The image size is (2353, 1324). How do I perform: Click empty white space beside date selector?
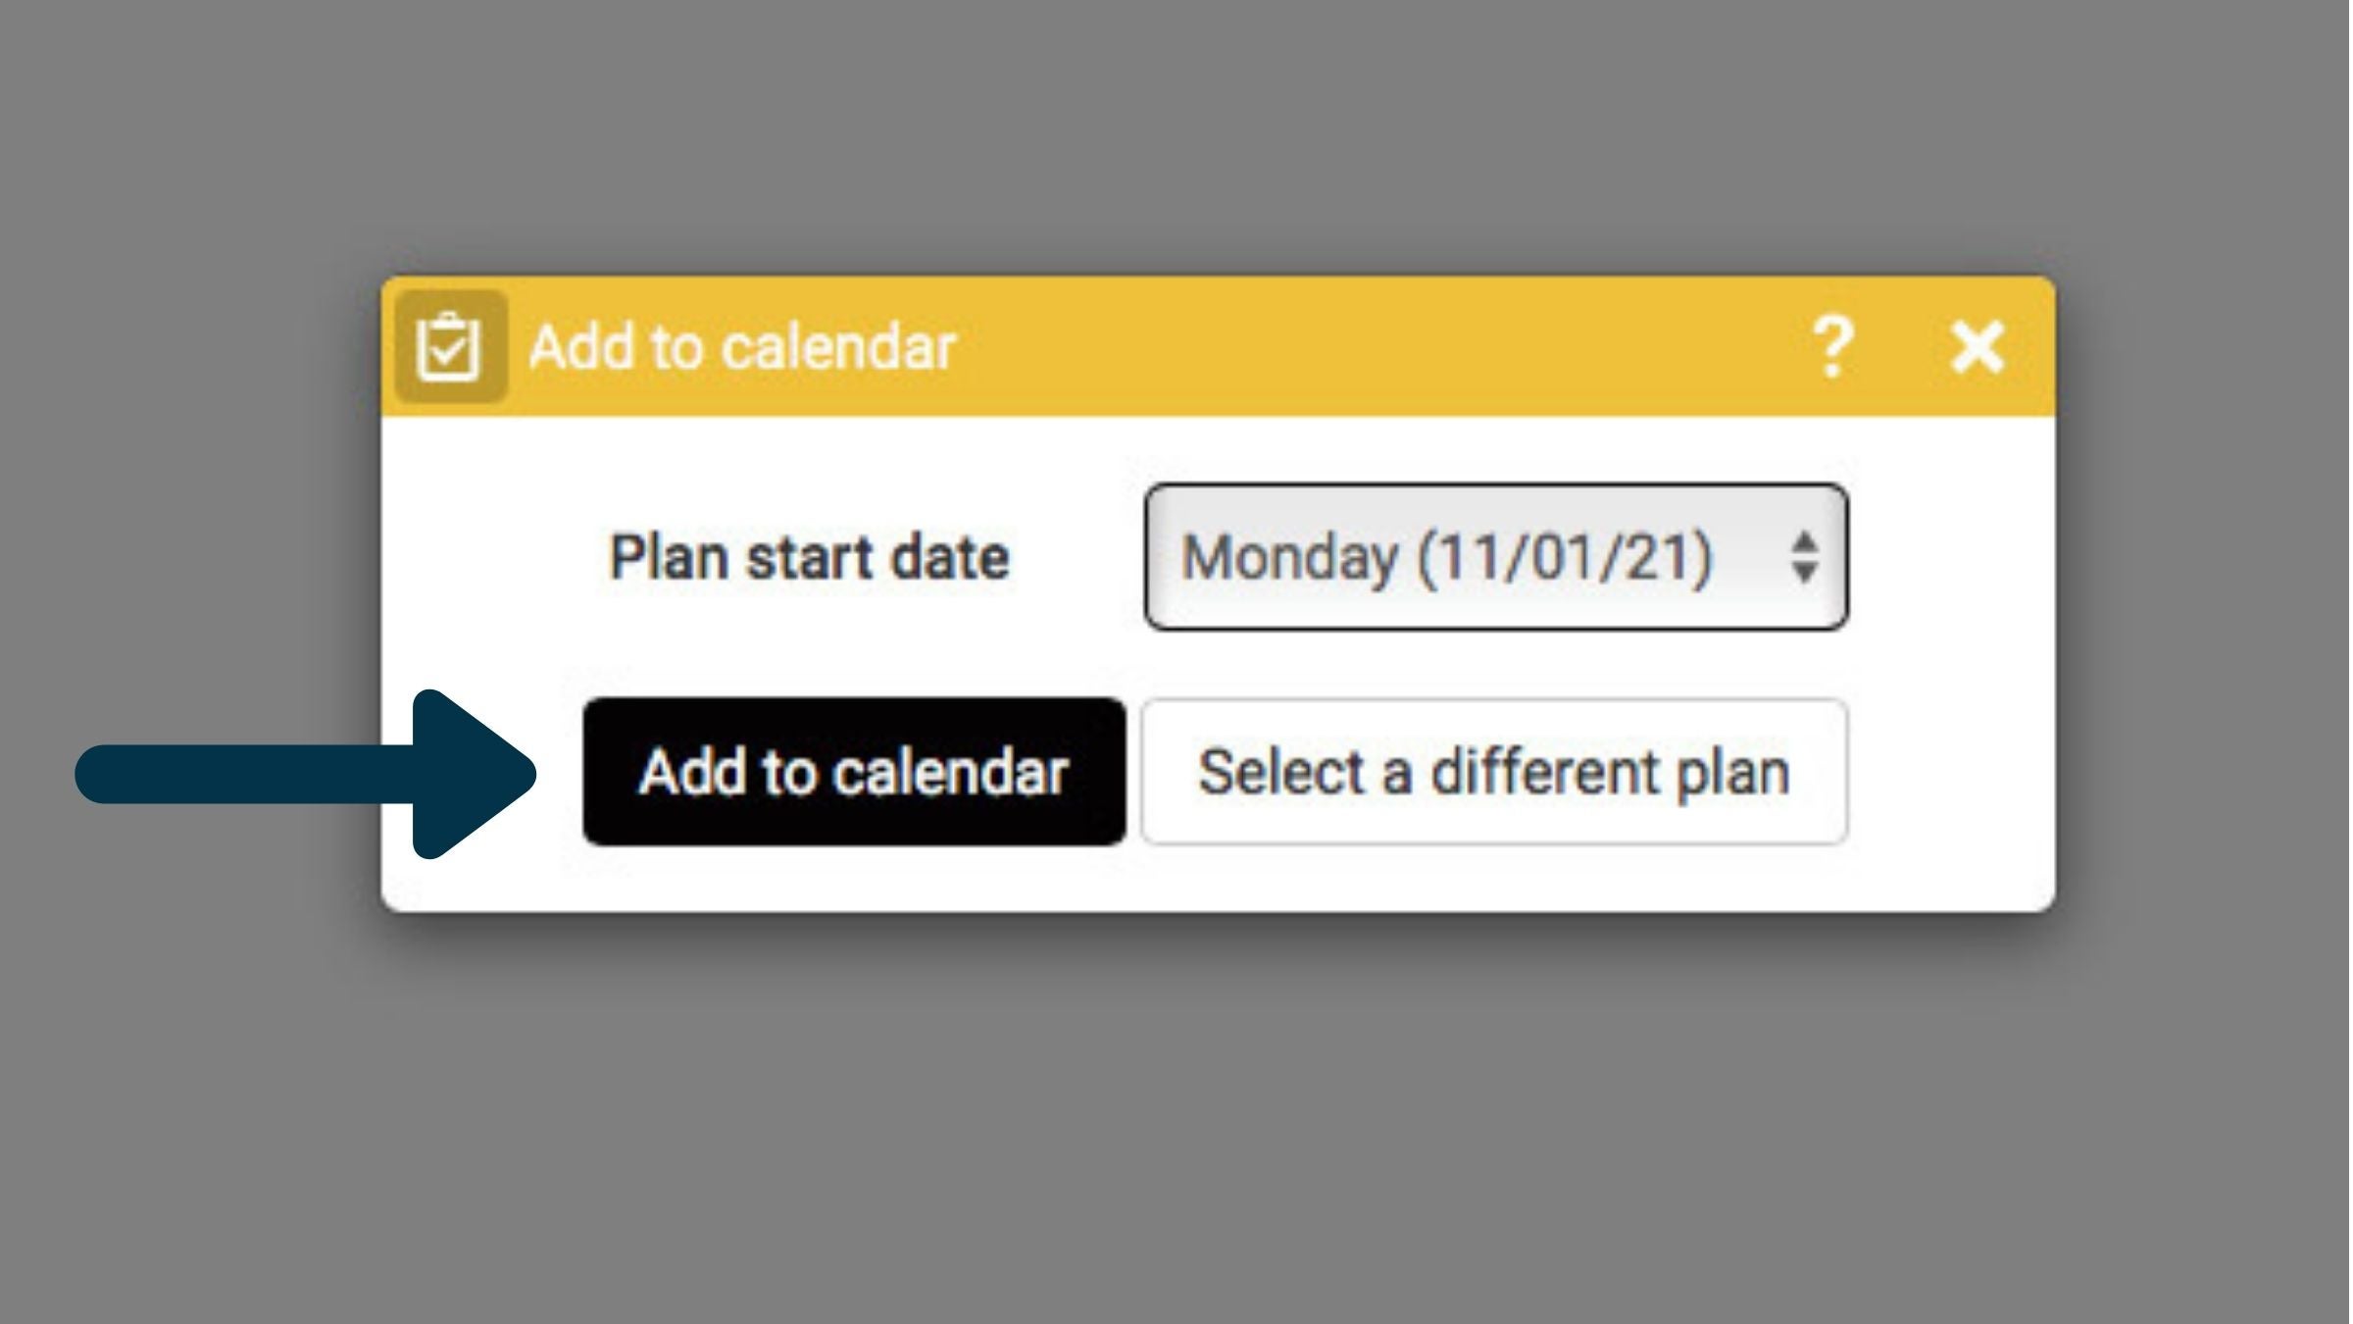click(1951, 557)
